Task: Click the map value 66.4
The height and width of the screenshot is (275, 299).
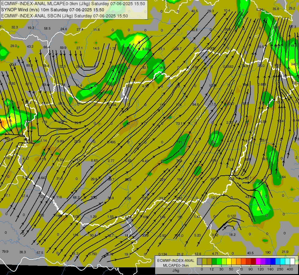Action: tap(46, 47)
